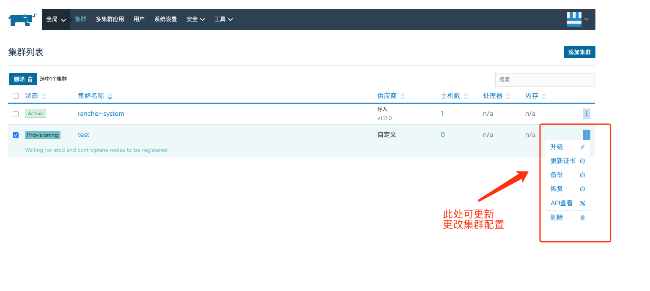Click the trash icon beside 删除 in menu
Image resolution: width=650 pixels, height=291 pixels.
[x=582, y=217]
